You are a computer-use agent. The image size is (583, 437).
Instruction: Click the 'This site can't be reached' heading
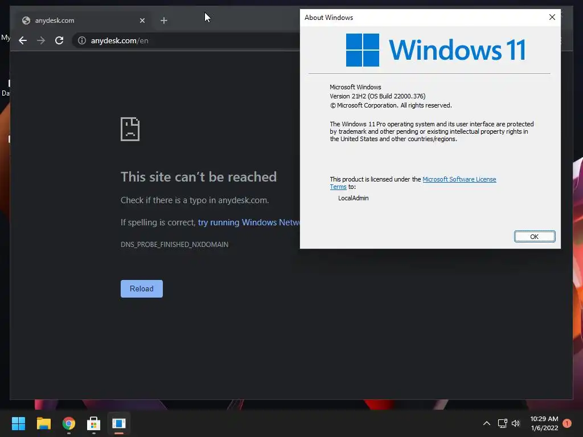199,177
